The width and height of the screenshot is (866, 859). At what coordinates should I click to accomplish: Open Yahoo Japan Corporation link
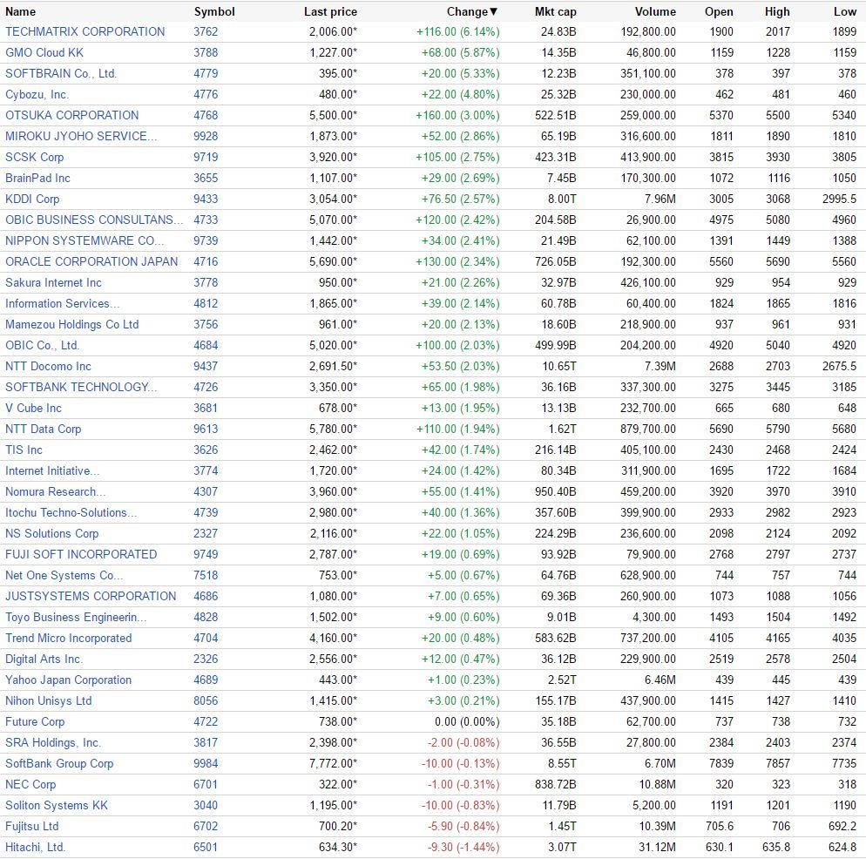click(x=69, y=680)
